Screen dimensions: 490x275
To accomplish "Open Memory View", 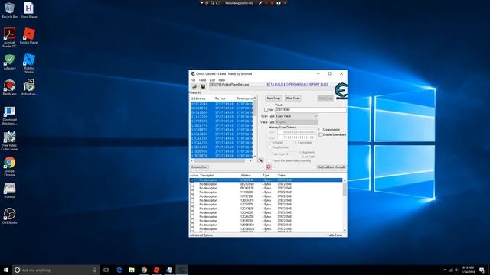I will pyautogui.click(x=199, y=167).
